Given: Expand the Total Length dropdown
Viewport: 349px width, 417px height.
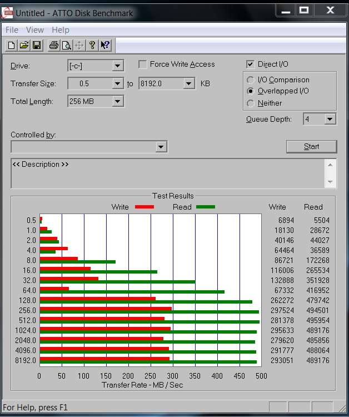Looking at the screenshot, I should pos(117,102).
